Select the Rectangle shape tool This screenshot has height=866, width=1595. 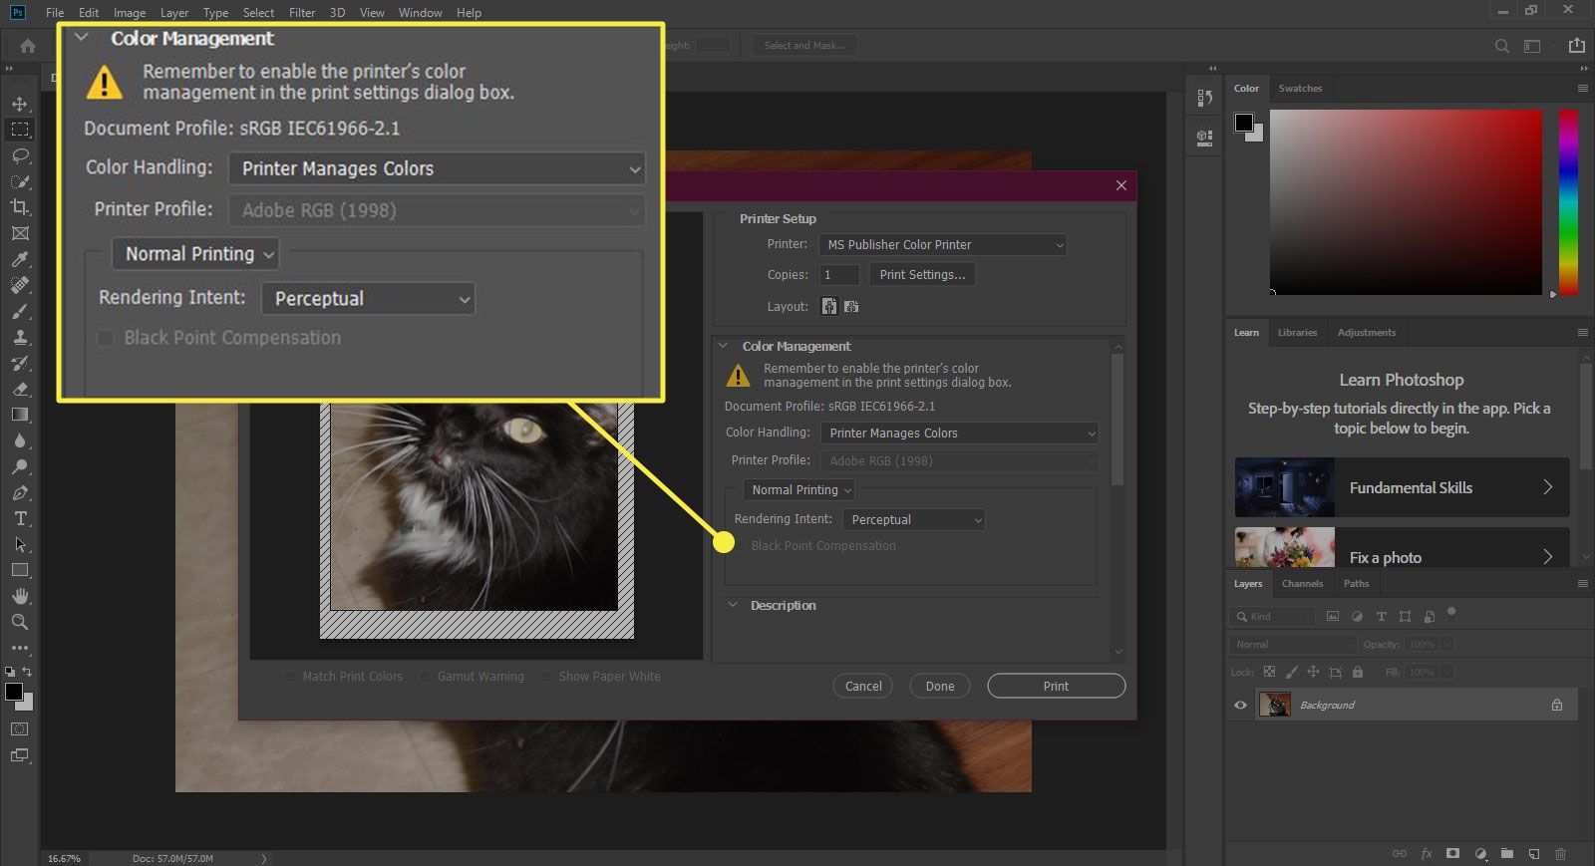coord(20,570)
